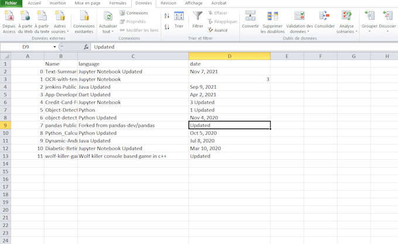Viewport: 398px width, 244px height.
Task: Click the Convertir text-to-columns icon
Action: coord(251,16)
